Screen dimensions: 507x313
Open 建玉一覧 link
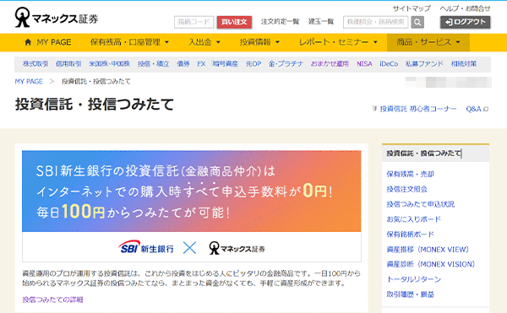coord(321,22)
